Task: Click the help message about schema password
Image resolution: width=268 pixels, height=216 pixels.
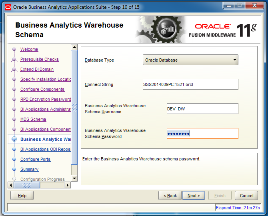Action: [x=141, y=159]
